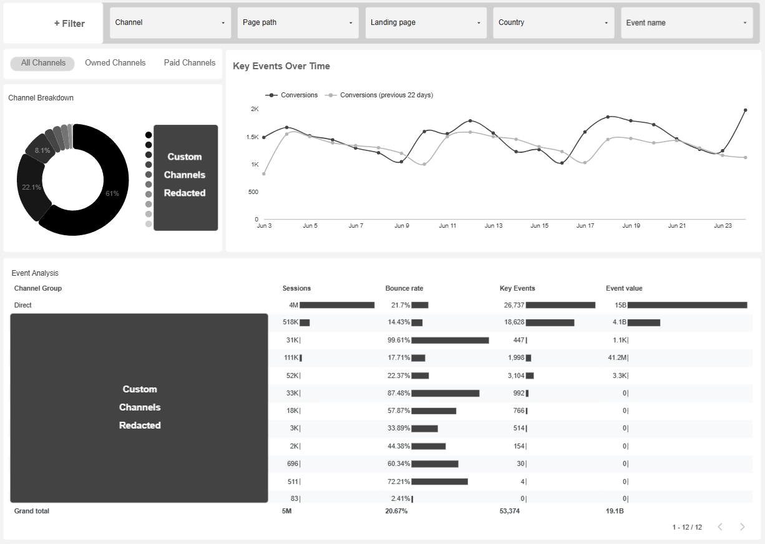Select the All Channels filter toggle

42,63
